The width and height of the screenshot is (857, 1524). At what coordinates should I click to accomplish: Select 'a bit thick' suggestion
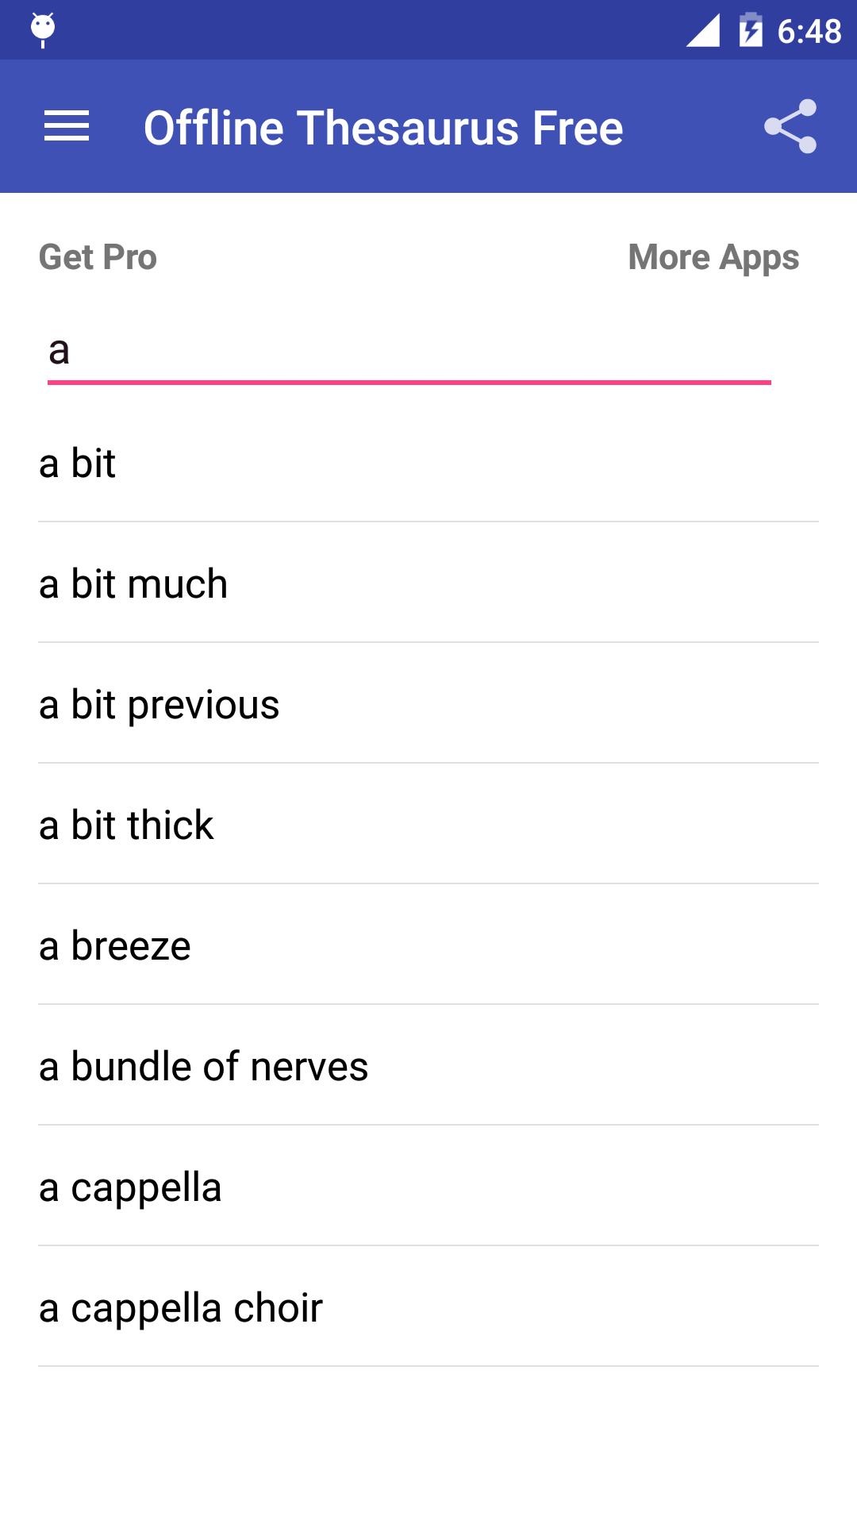pos(428,824)
